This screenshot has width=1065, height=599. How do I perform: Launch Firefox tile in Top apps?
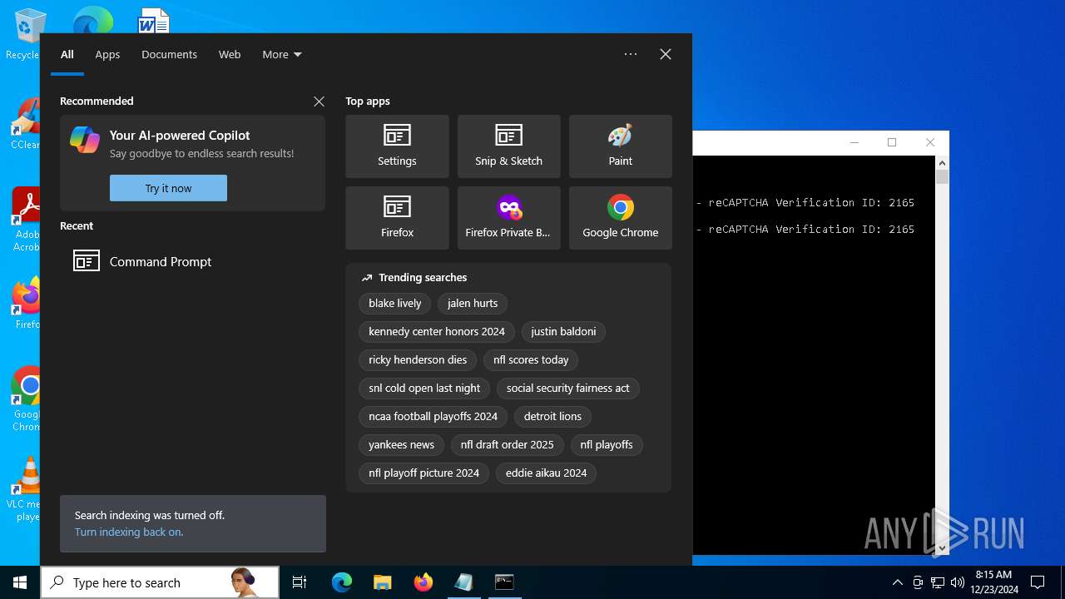pyautogui.click(x=397, y=218)
